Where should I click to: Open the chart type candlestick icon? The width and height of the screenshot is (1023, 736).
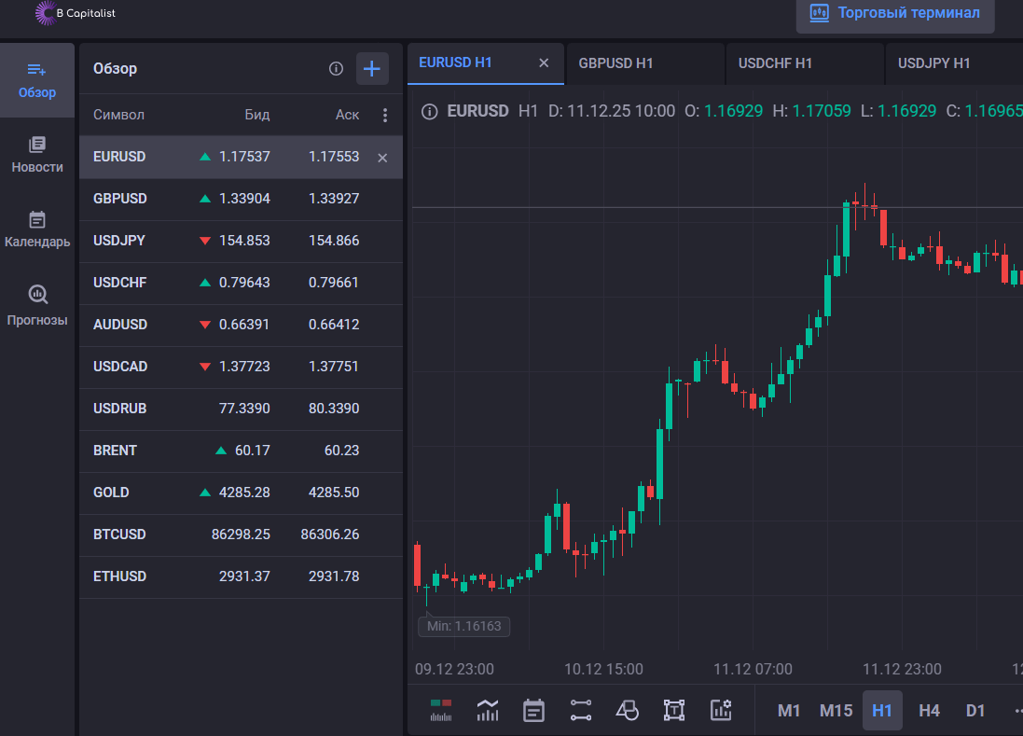click(x=440, y=710)
